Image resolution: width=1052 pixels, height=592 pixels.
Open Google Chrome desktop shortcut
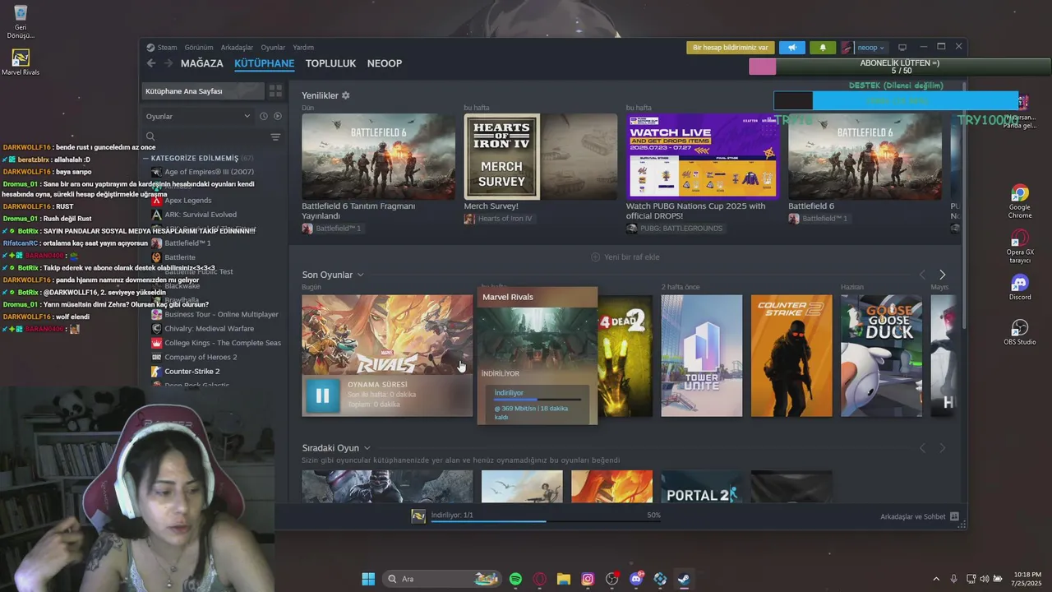(1020, 201)
